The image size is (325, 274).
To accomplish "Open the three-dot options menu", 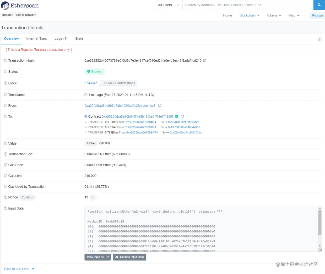I will click(319, 39).
